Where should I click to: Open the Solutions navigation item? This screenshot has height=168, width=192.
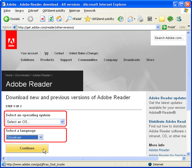(27, 60)
